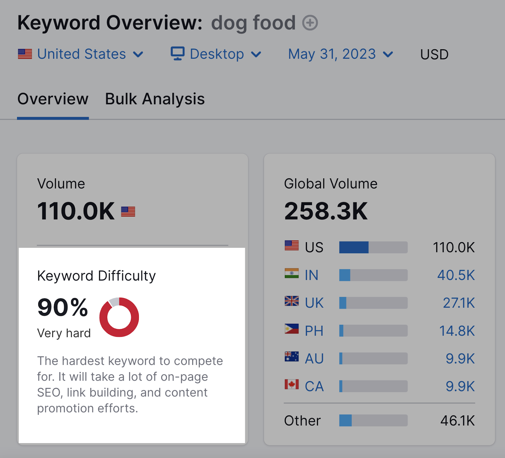Open the IN country volume link

coord(311,275)
